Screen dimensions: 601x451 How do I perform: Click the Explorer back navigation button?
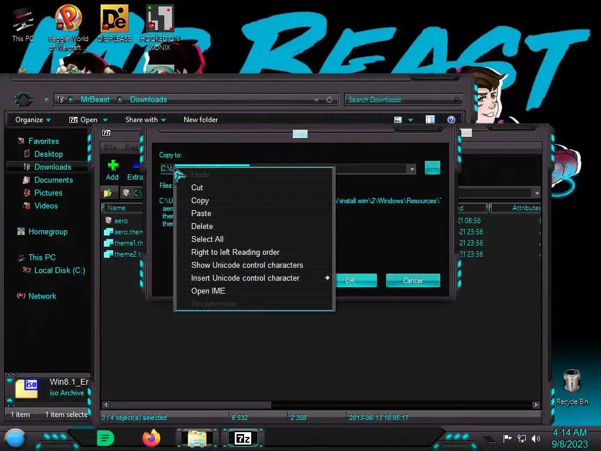pos(23,100)
